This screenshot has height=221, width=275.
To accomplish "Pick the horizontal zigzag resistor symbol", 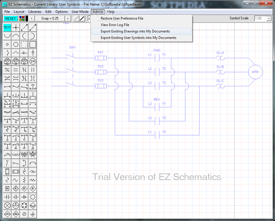I will tap(33, 180).
